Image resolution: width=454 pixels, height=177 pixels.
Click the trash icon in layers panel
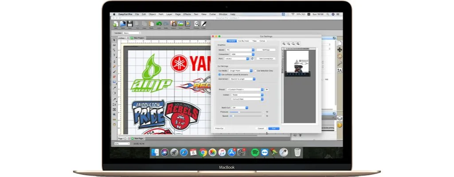(x=300, y=135)
